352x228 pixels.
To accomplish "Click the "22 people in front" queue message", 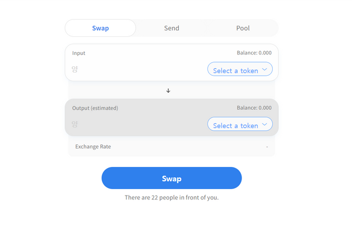I will (172, 197).
